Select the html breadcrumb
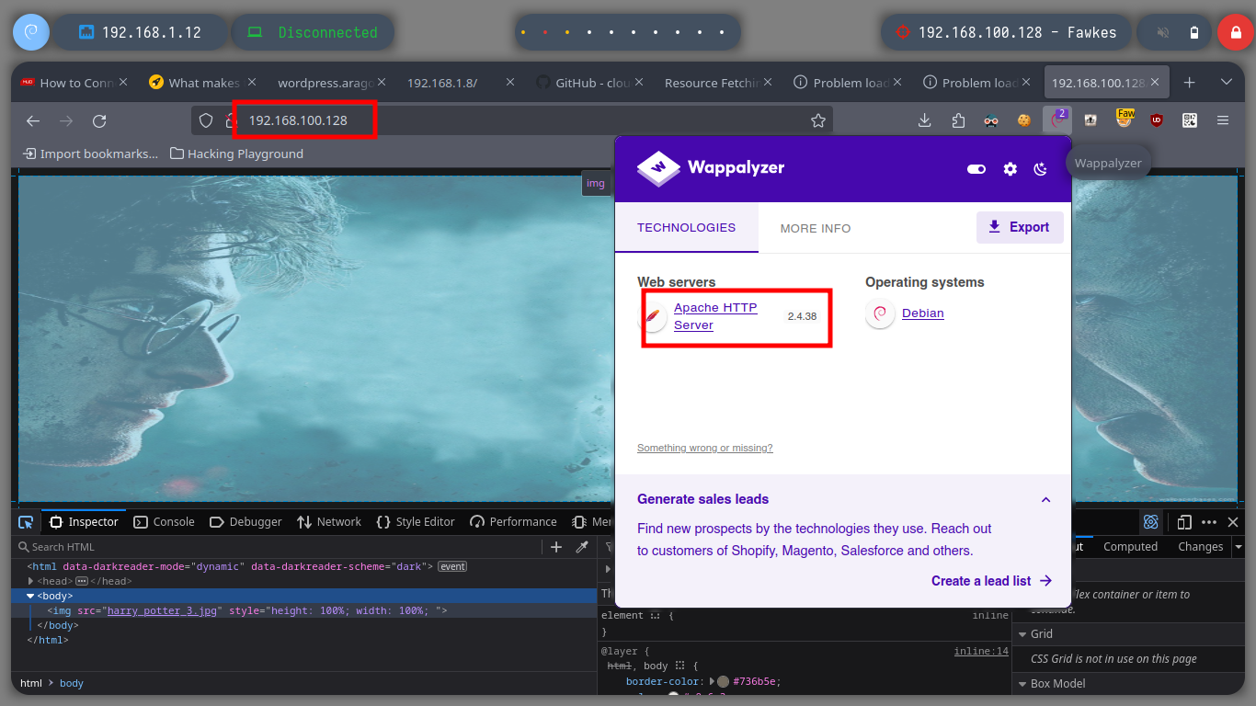Viewport: 1256px width, 706px height. (31, 683)
